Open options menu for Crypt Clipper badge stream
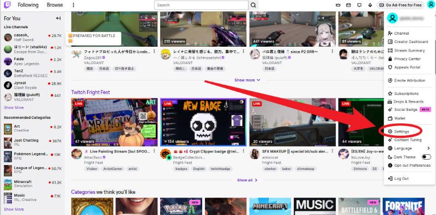This screenshot has height=215, width=436. point(243,151)
